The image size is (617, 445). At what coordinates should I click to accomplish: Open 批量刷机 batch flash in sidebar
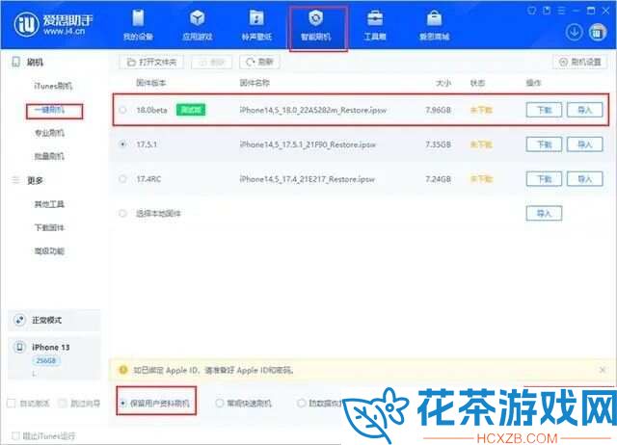pos(49,156)
